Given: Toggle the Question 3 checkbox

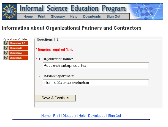Looking at the screenshot, I should coord(6,48).
